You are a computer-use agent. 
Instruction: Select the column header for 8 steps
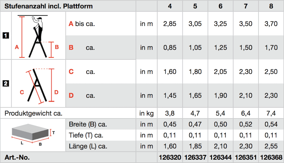point(271,6)
